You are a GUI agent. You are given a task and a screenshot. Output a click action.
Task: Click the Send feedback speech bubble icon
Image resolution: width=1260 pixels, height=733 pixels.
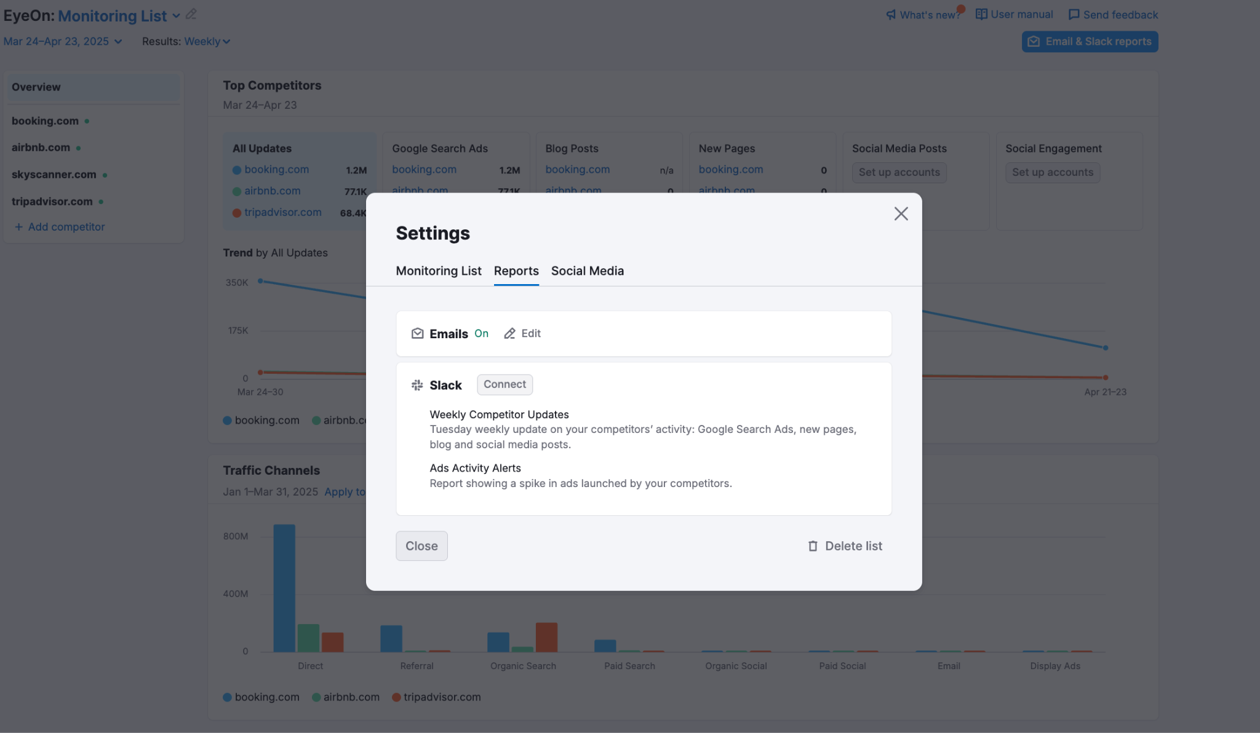[1074, 14]
